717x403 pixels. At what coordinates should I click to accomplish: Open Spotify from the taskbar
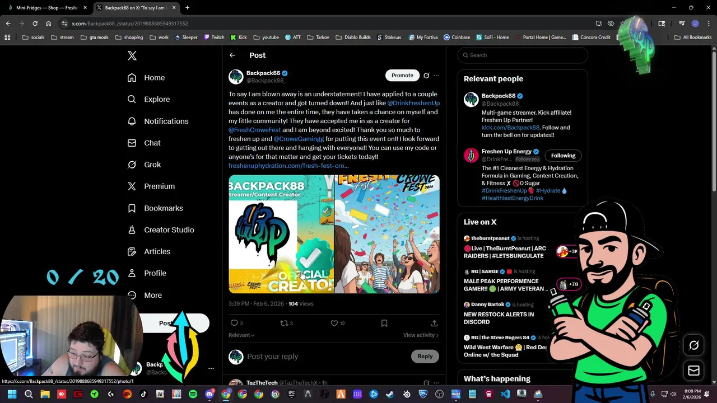[193, 394]
